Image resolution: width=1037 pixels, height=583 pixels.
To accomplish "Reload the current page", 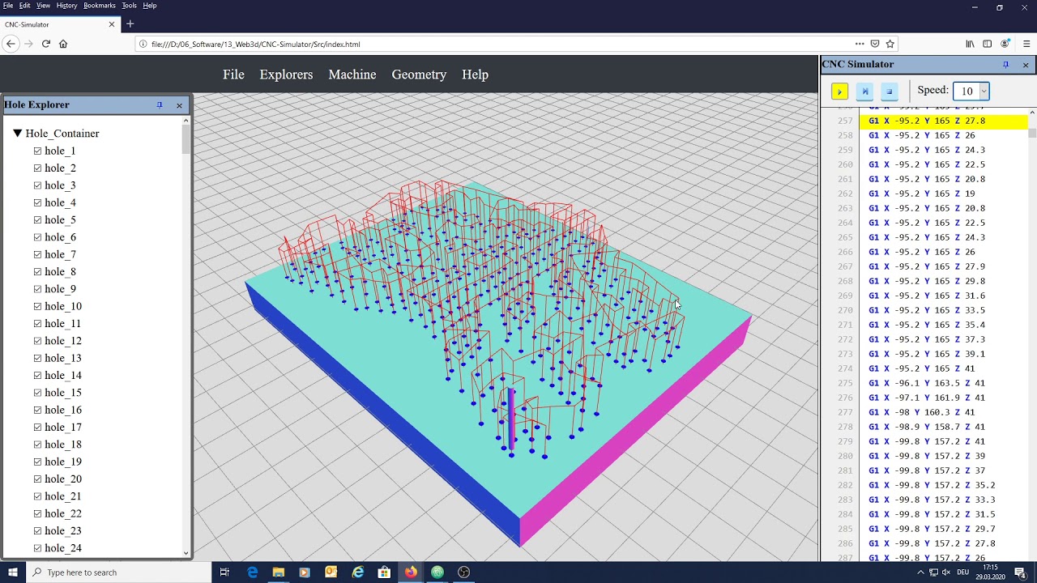I will tap(45, 44).
